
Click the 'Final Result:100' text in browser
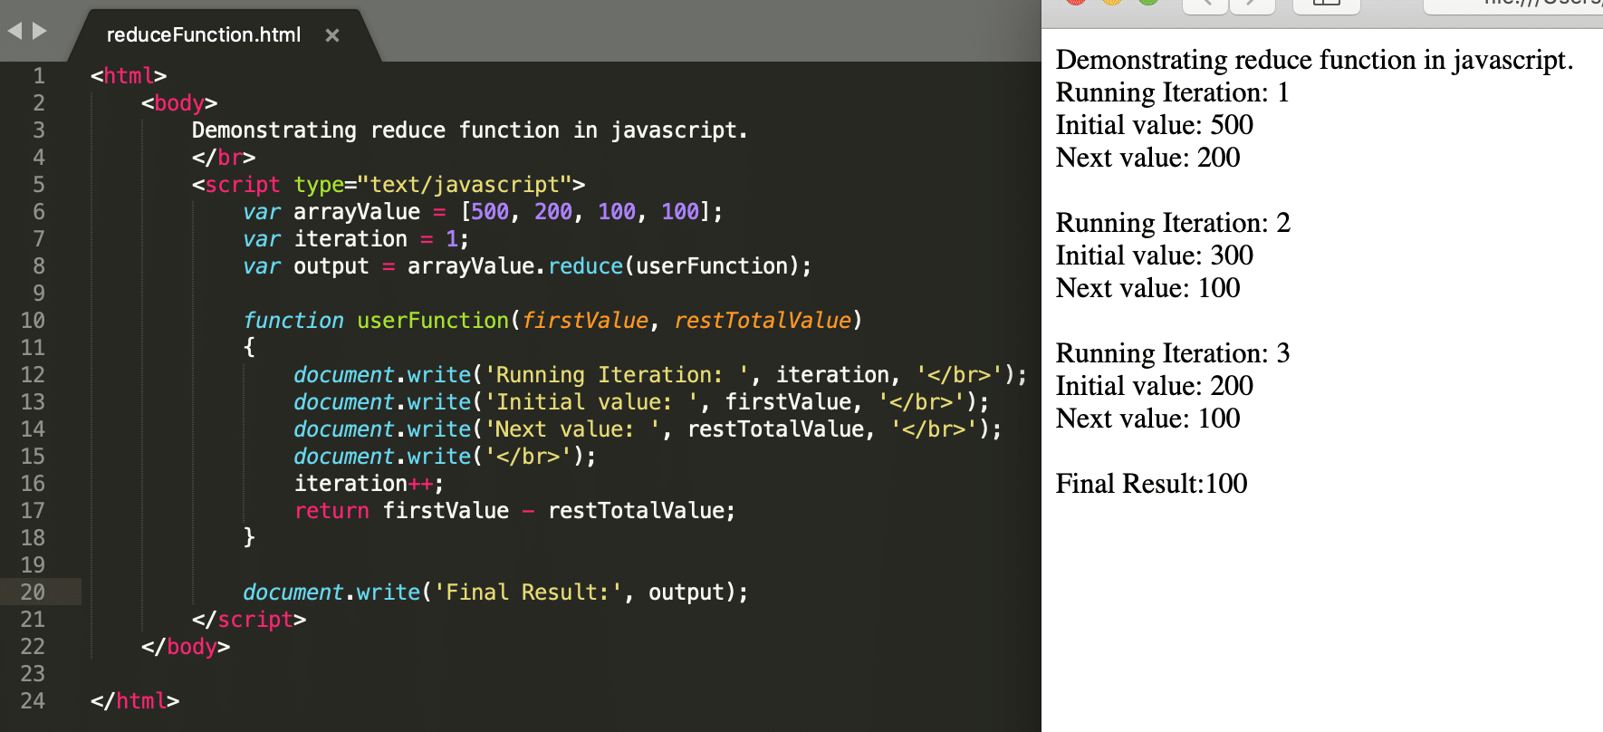[x=1151, y=484]
